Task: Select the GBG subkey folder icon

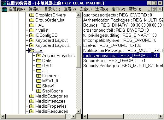Action: 38,66
